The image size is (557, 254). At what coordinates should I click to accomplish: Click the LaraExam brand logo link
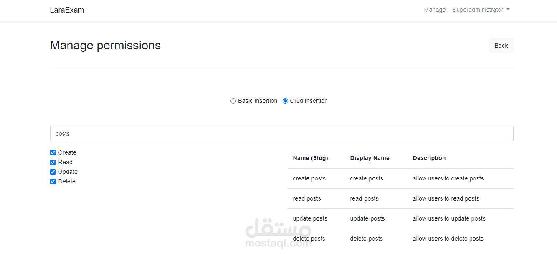click(x=67, y=10)
